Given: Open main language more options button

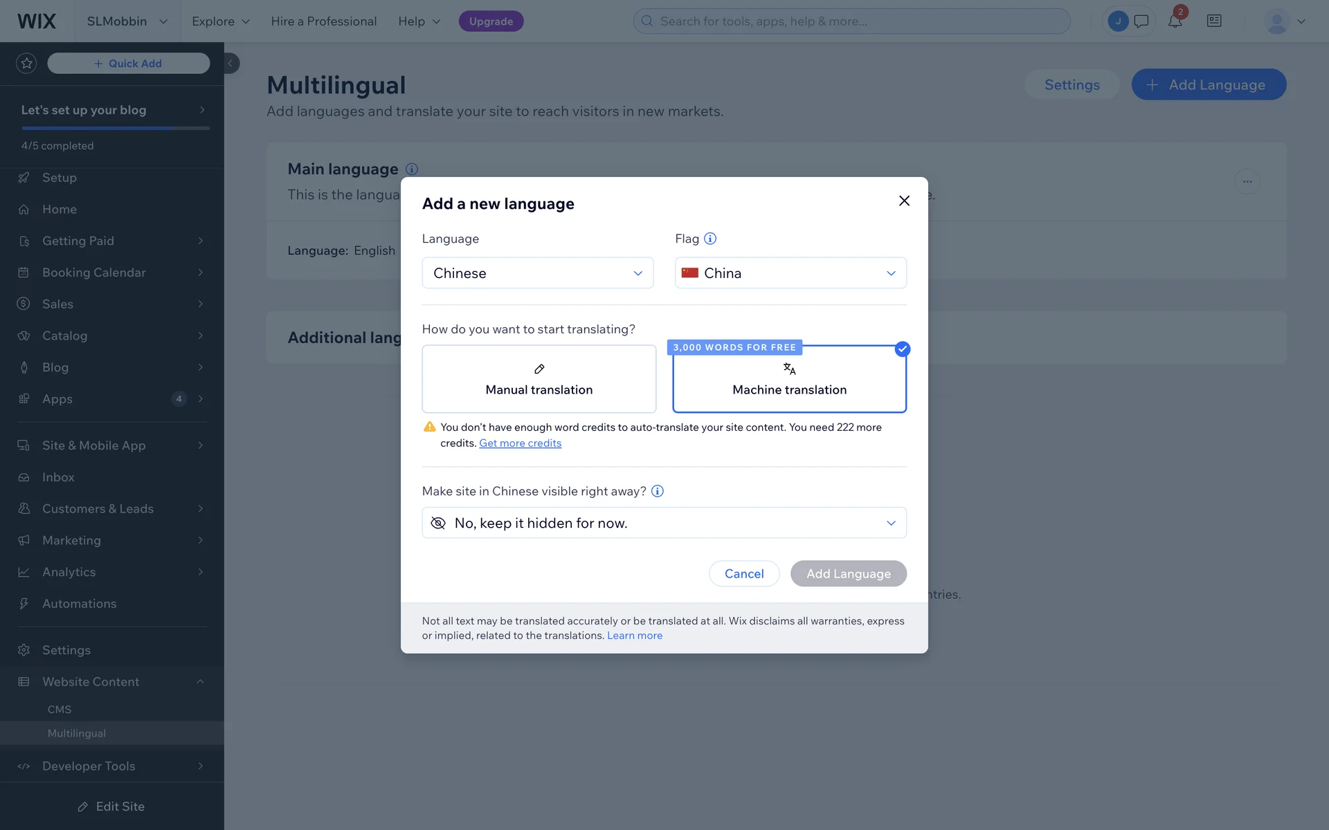Looking at the screenshot, I should [x=1247, y=182].
